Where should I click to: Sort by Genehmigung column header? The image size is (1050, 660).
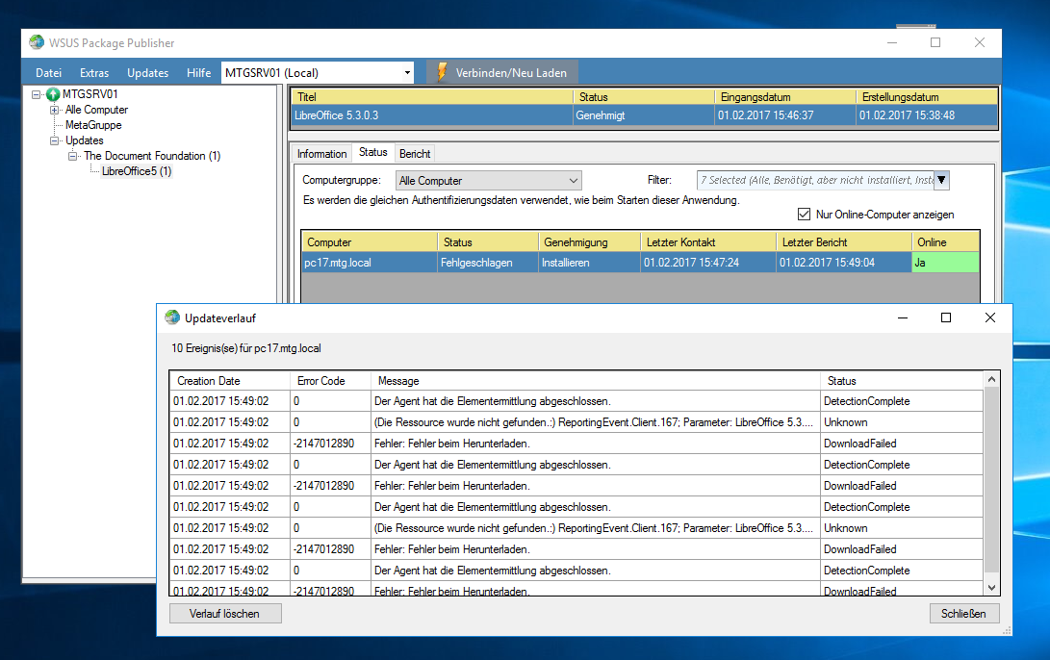[x=589, y=242]
